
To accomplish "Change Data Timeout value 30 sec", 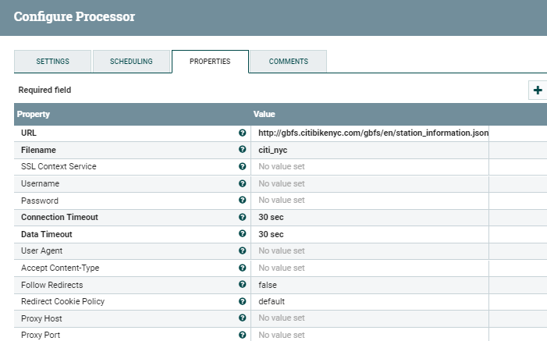I will (370, 234).
